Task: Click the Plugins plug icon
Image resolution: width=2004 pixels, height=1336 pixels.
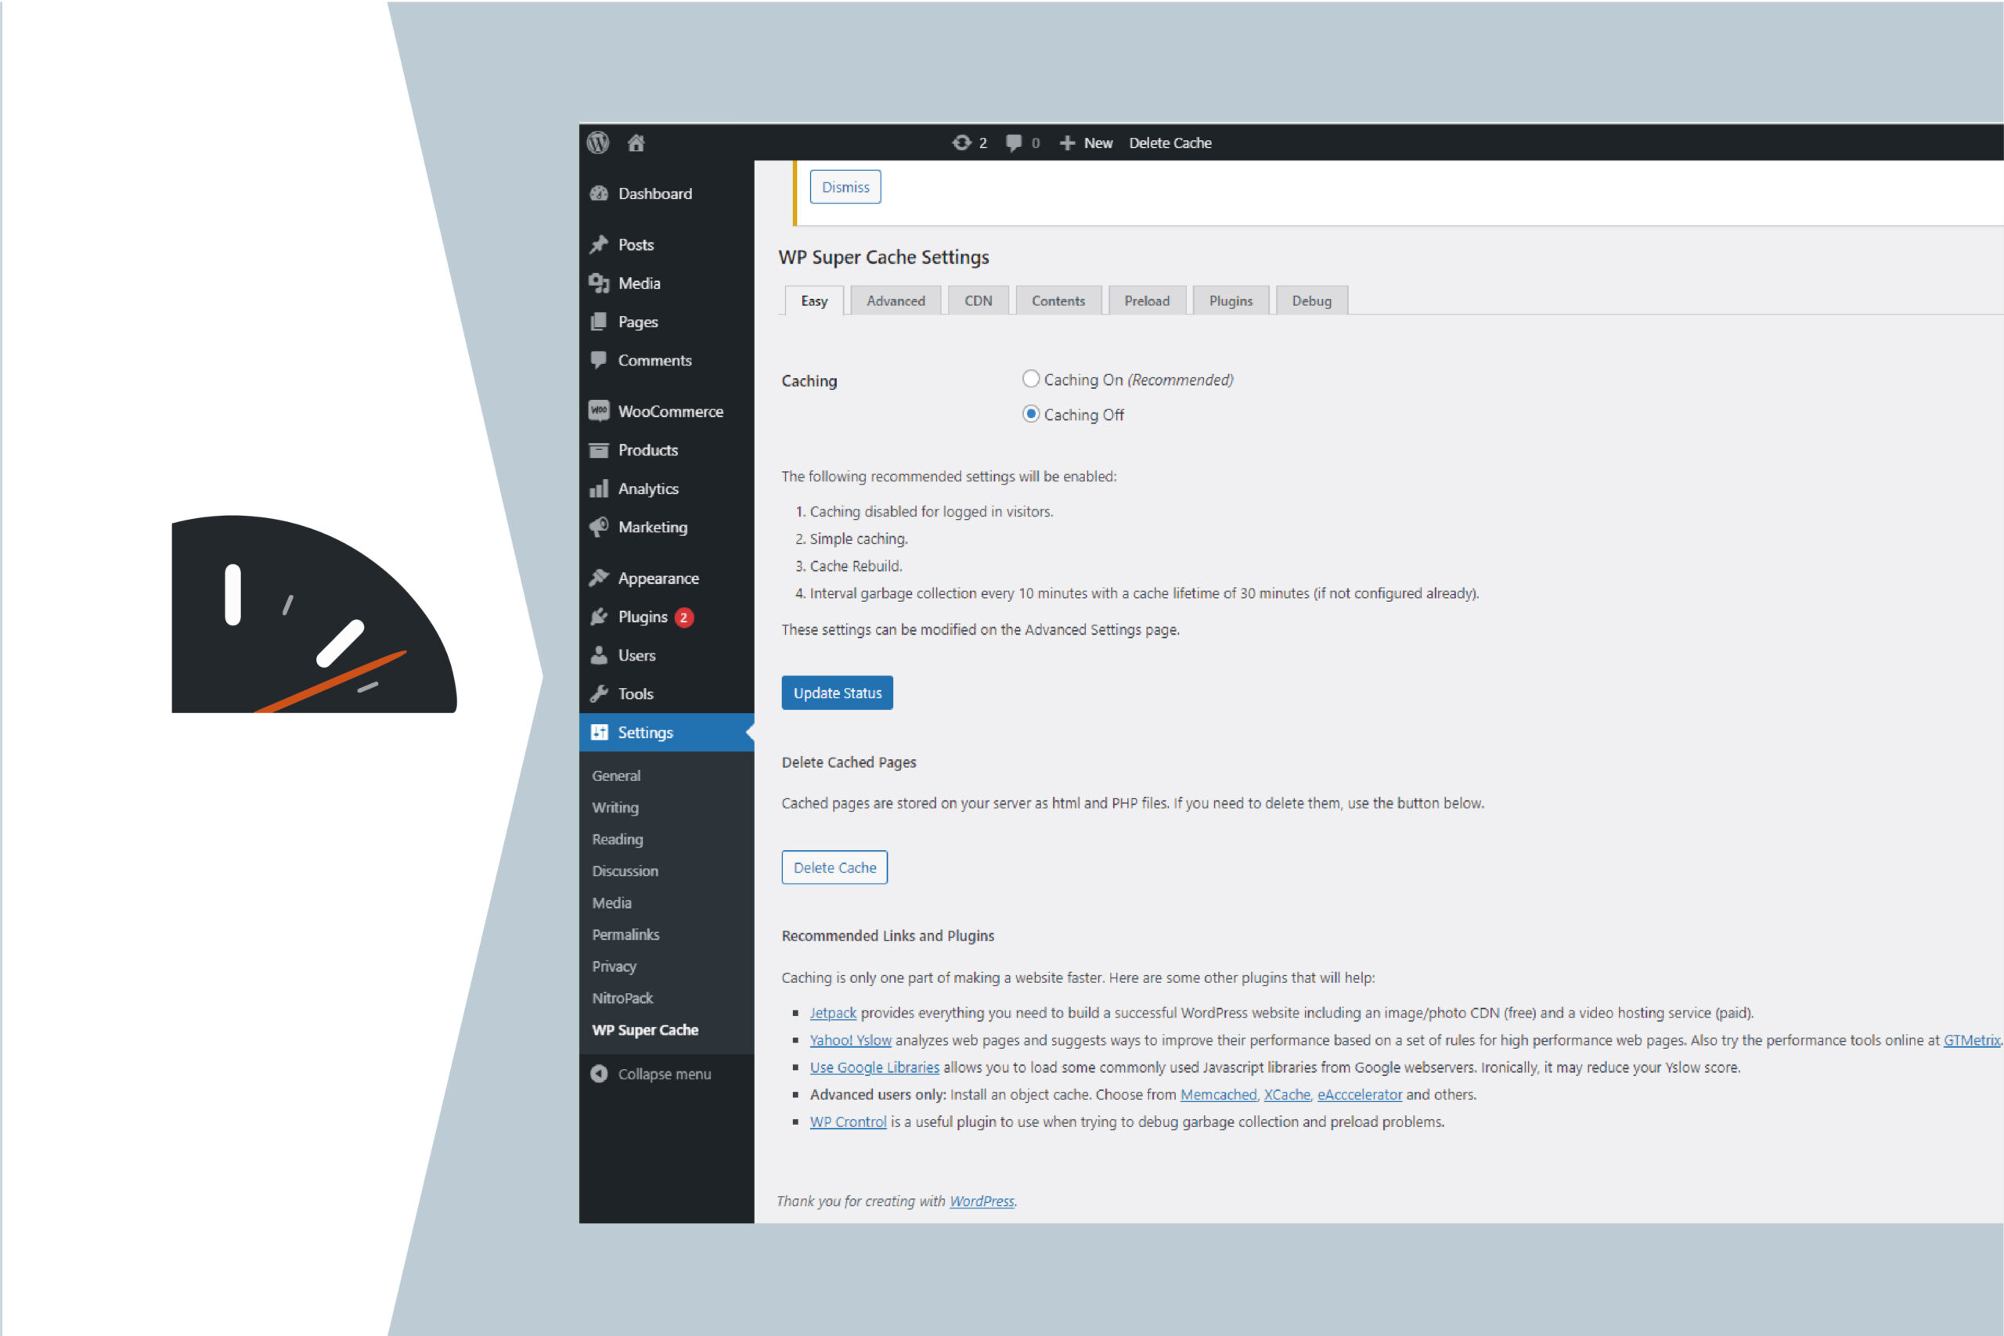Action: (599, 617)
